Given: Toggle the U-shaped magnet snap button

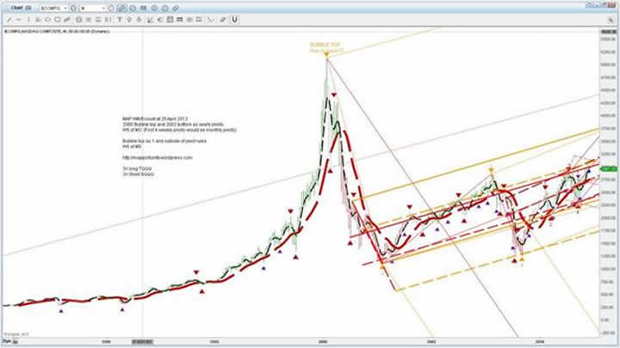Looking at the screenshot, I should 233,19.
